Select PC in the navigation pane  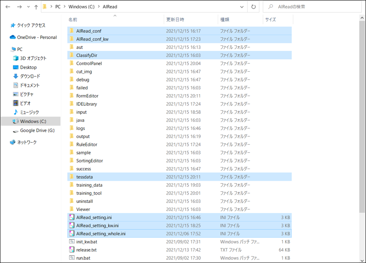pyautogui.click(x=16, y=49)
